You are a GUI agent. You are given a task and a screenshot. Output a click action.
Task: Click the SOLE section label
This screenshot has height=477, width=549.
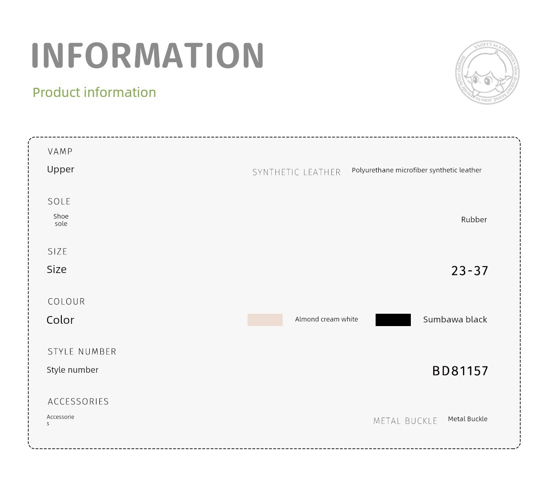59,201
